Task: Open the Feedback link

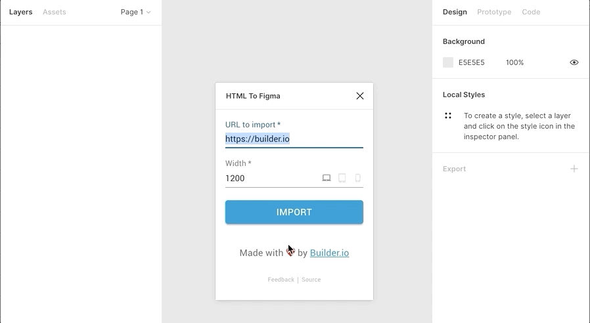Action: pyautogui.click(x=281, y=280)
